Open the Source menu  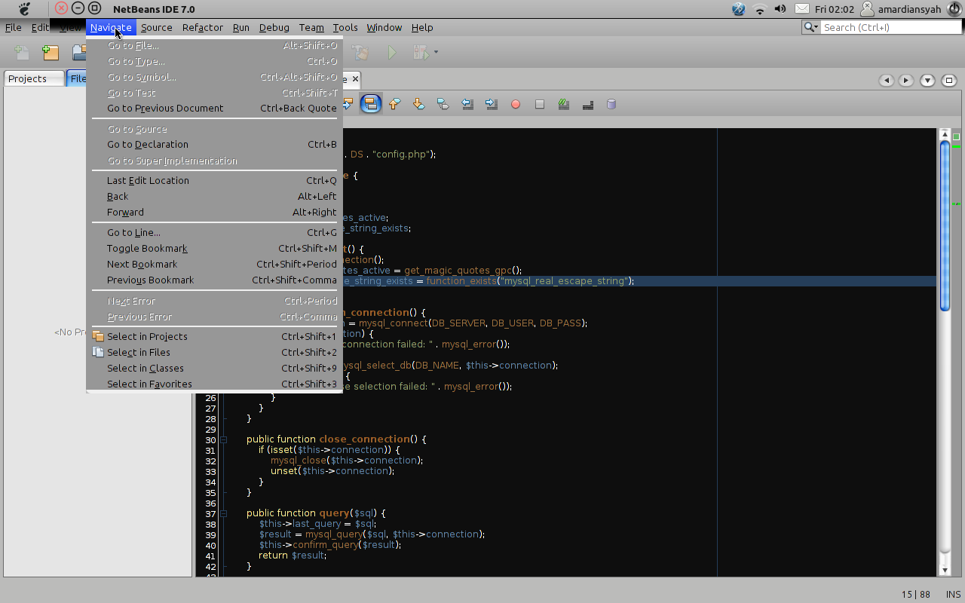click(157, 27)
